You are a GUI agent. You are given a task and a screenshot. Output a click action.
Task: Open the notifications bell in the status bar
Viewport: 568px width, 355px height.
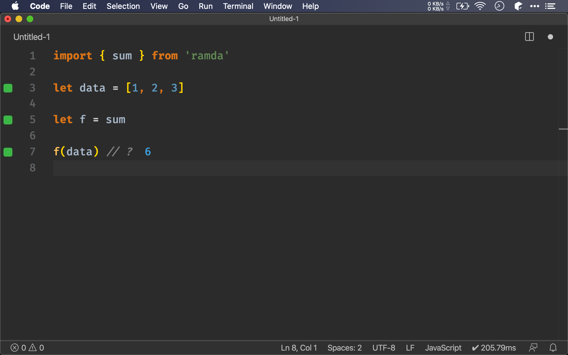pos(553,348)
